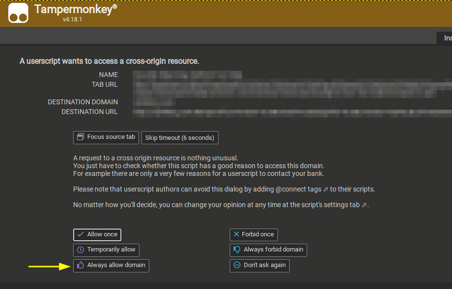Switch to the partially visible Ins tab
Viewport: 452px width, 289px height.
pos(446,38)
